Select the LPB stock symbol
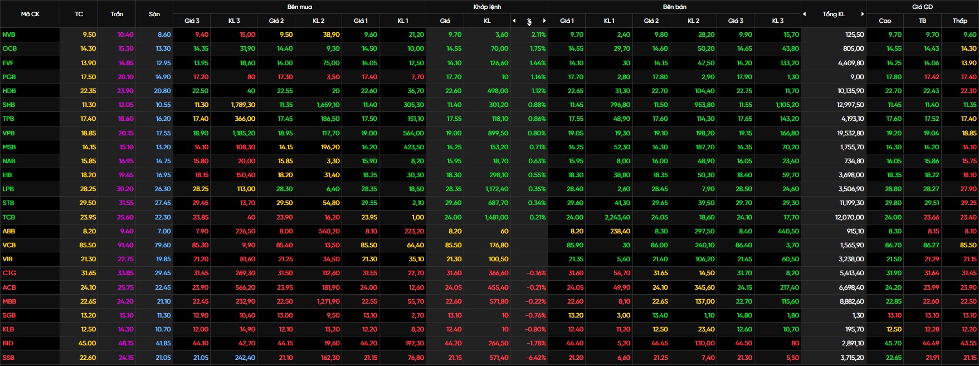Viewport: 979px width, 366px height. pos(8,189)
